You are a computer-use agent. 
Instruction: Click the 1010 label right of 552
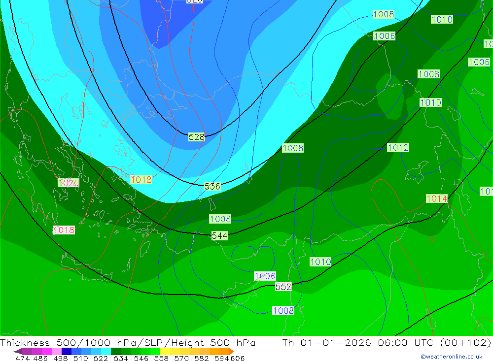pyautogui.click(x=320, y=262)
